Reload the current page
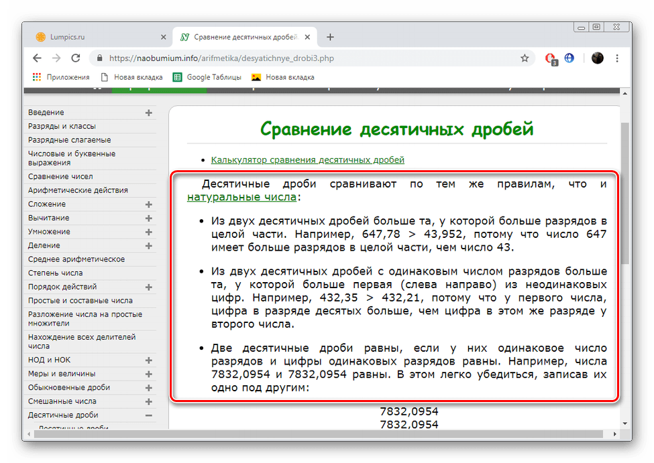654x463 pixels. [76, 58]
